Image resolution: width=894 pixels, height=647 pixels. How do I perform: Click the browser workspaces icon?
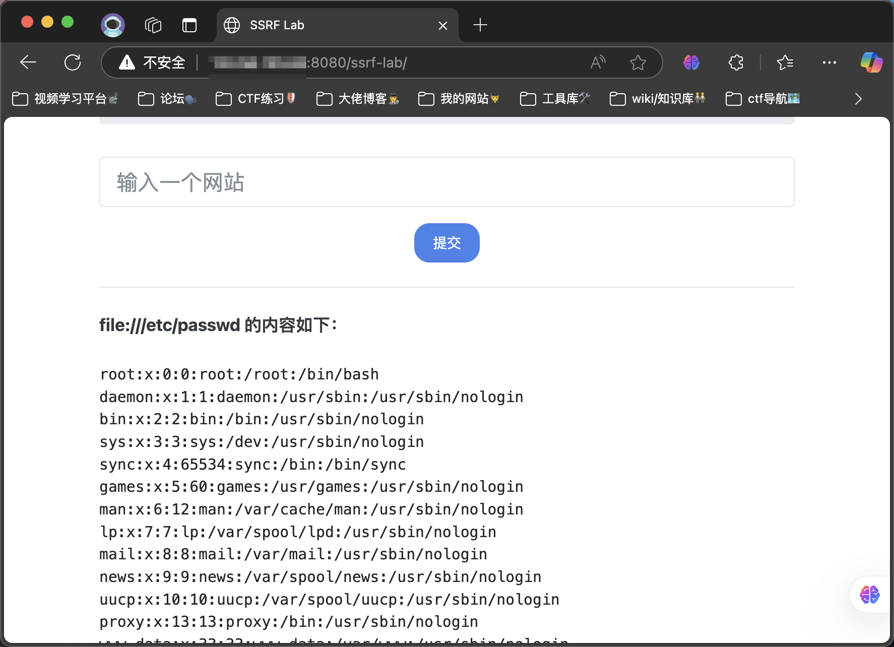point(153,25)
